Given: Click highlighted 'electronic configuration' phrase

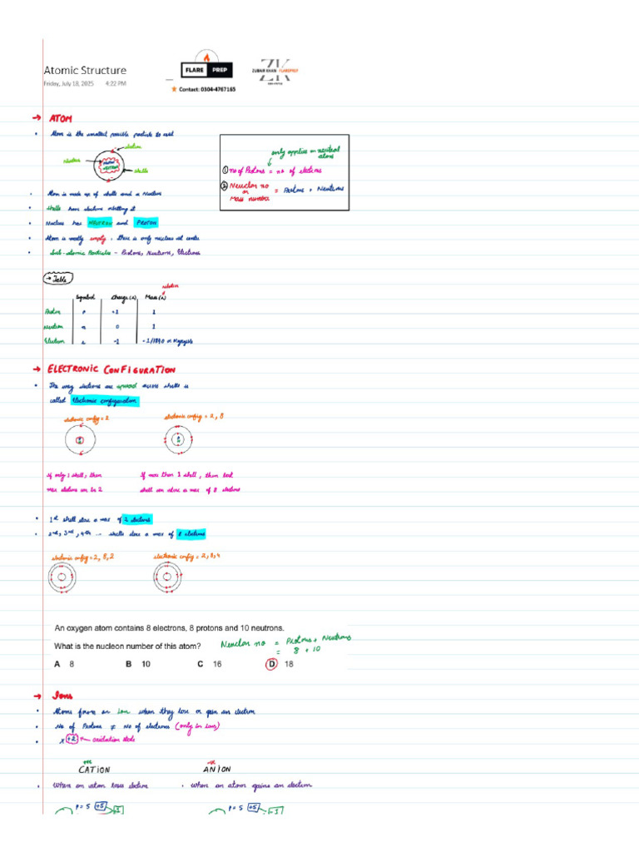Looking at the screenshot, I should click(105, 400).
